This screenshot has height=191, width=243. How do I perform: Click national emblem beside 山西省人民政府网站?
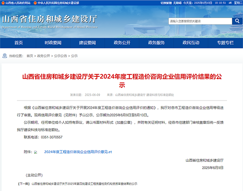coord(3,2)
